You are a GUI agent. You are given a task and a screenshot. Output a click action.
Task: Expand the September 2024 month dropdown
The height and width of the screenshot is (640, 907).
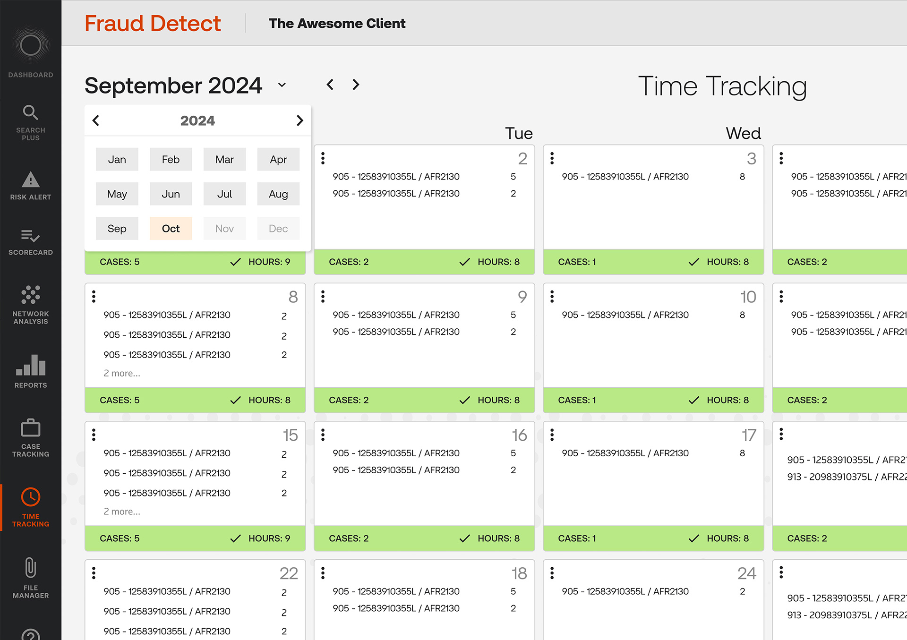point(282,85)
